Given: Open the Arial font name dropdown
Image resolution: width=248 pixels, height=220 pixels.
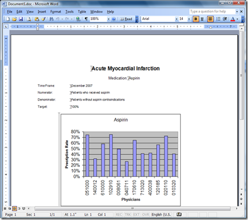Looking at the screenshot, I should pos(177,19).
